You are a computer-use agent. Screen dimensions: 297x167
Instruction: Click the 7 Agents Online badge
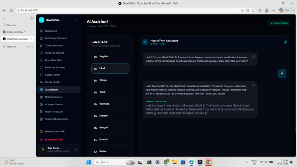(x=279, y=23)
